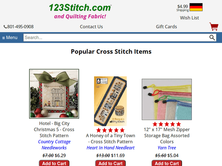222x166 pixels.
Task: Open the hamburger Menu button
Action: (x=10, y=37)
